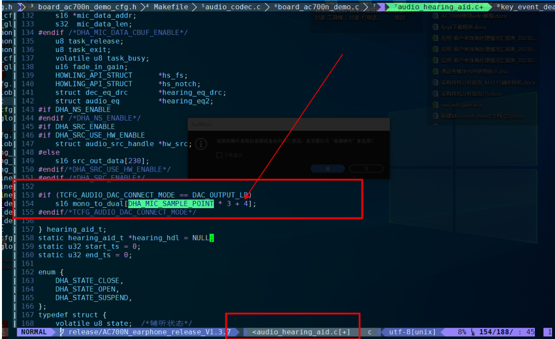Click the fpga下载程序.docx file icon
Screen dimensions: 555x339
click(435, 27)
